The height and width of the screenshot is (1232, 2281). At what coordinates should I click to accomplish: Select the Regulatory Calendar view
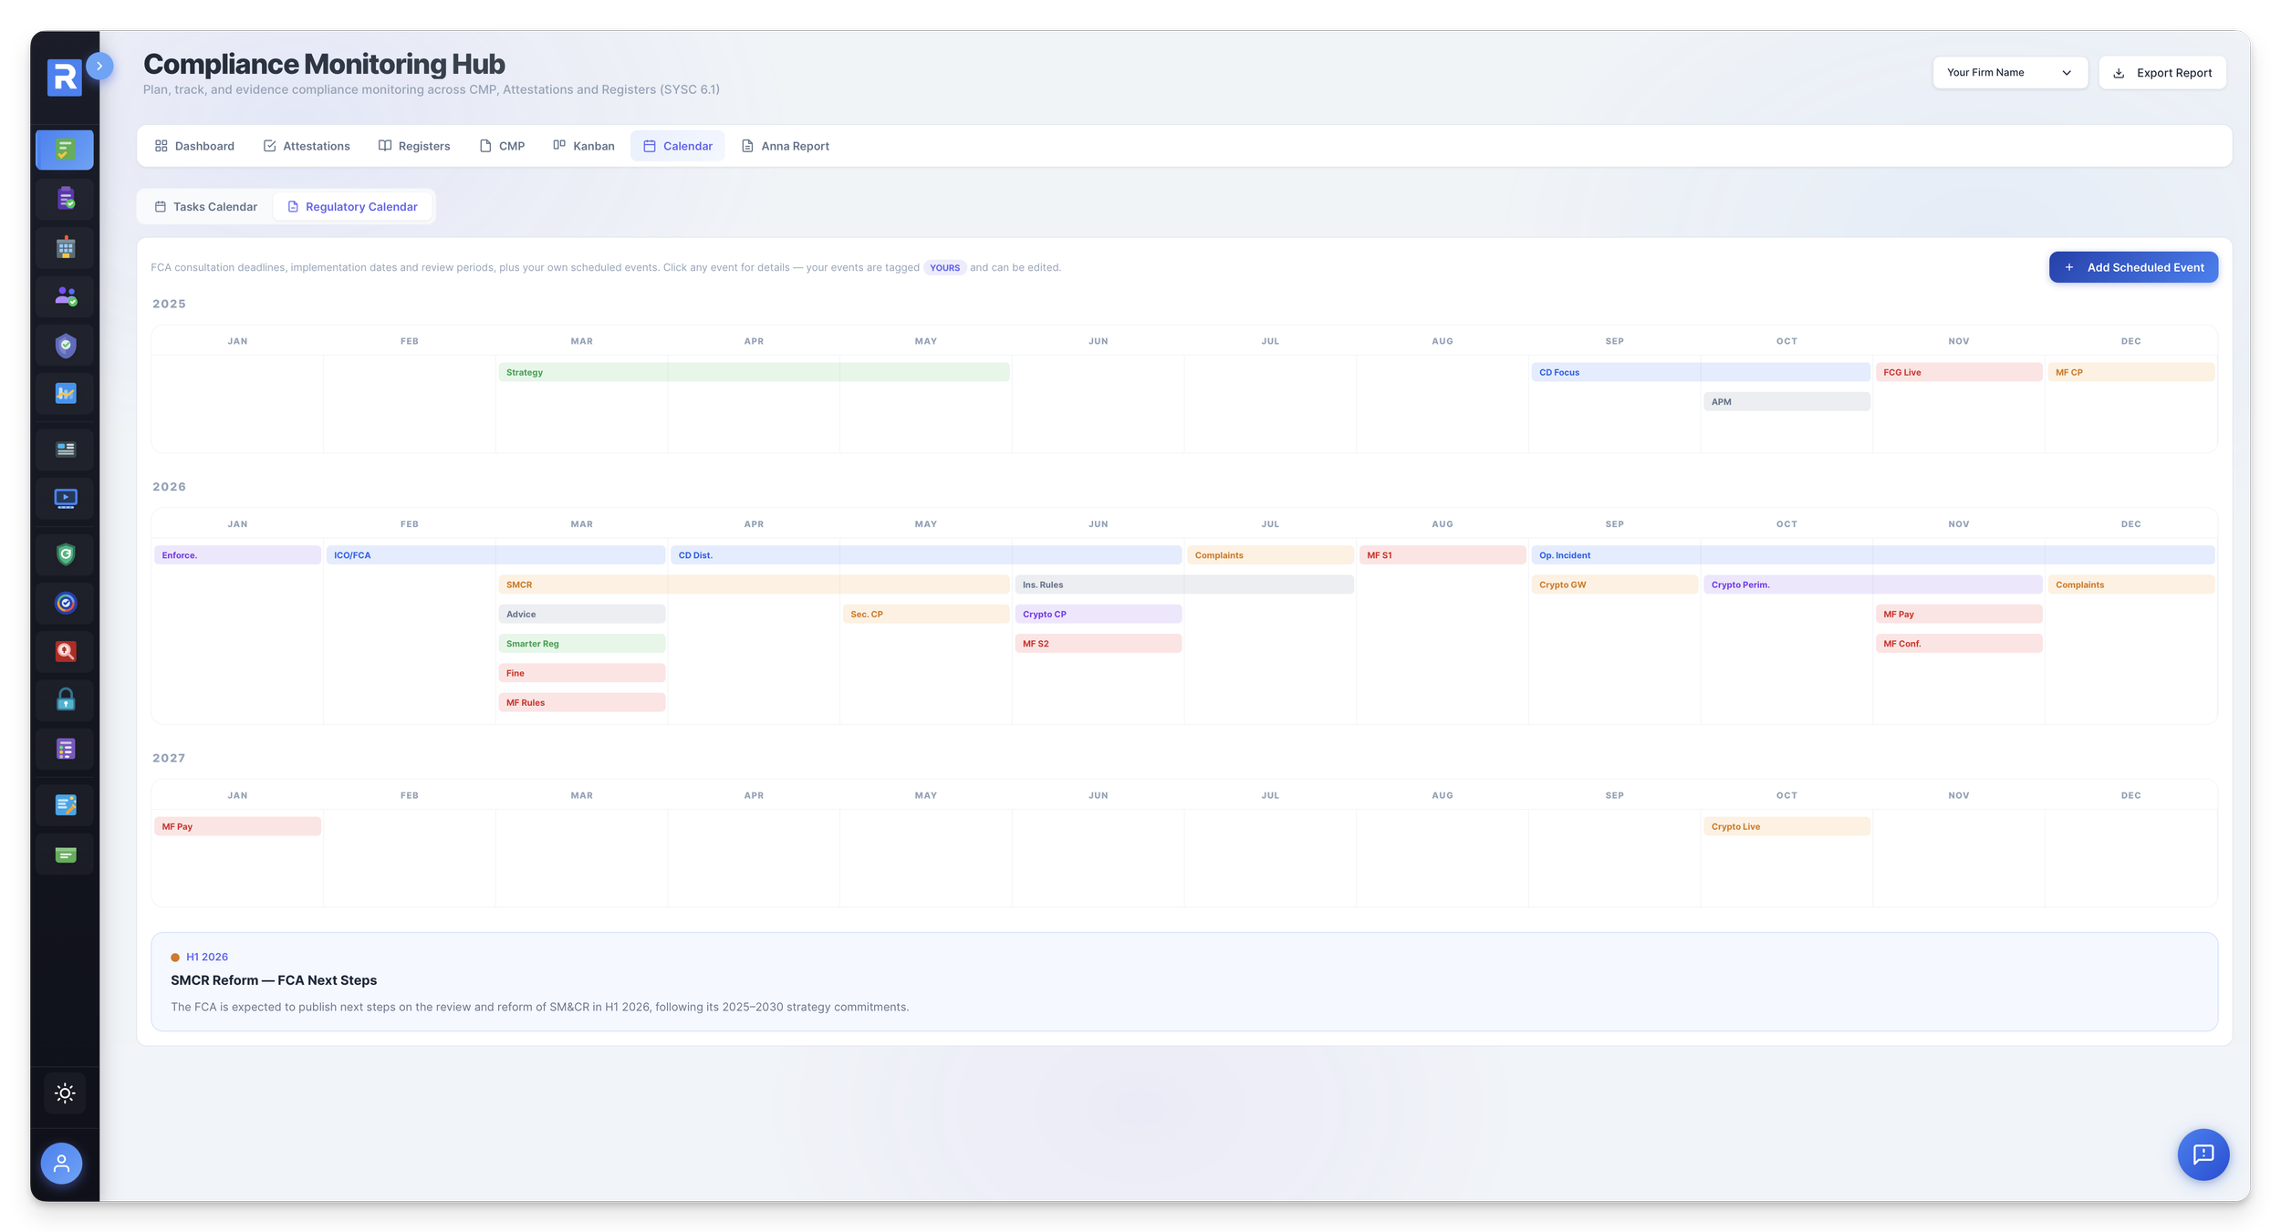(352, 207)
